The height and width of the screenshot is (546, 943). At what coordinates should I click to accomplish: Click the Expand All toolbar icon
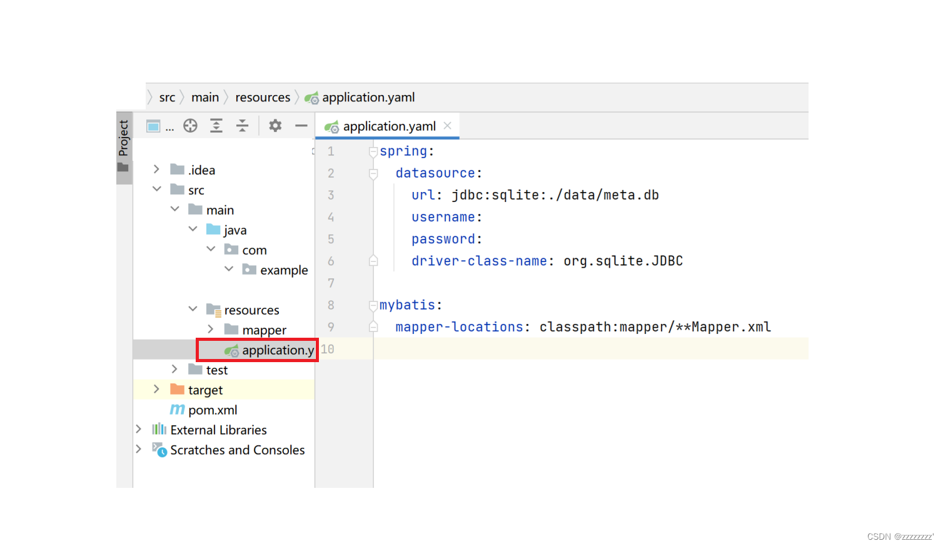(216, 126)
